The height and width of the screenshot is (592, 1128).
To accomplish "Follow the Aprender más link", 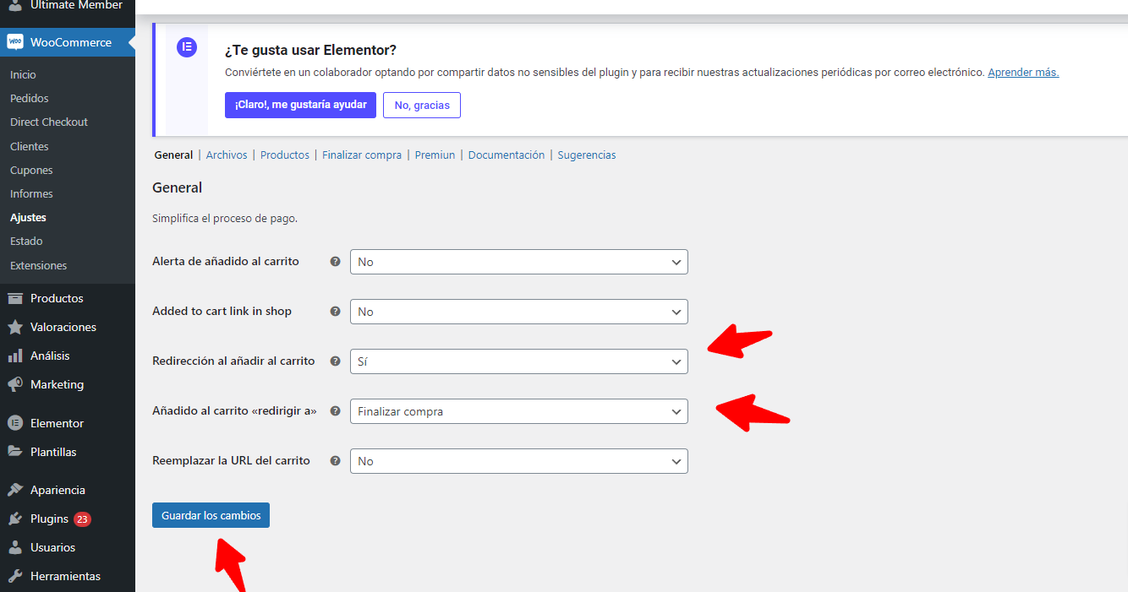I will (1023, 73).
